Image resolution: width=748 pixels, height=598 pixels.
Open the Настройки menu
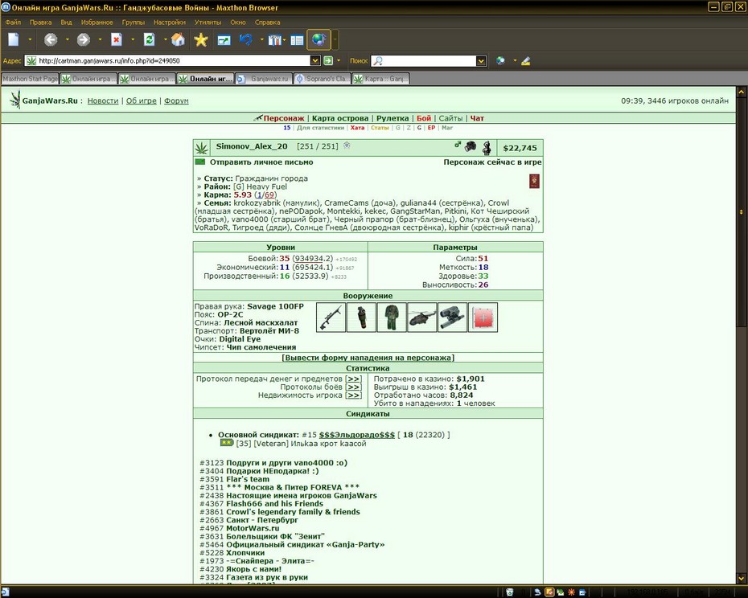(170, 22)
